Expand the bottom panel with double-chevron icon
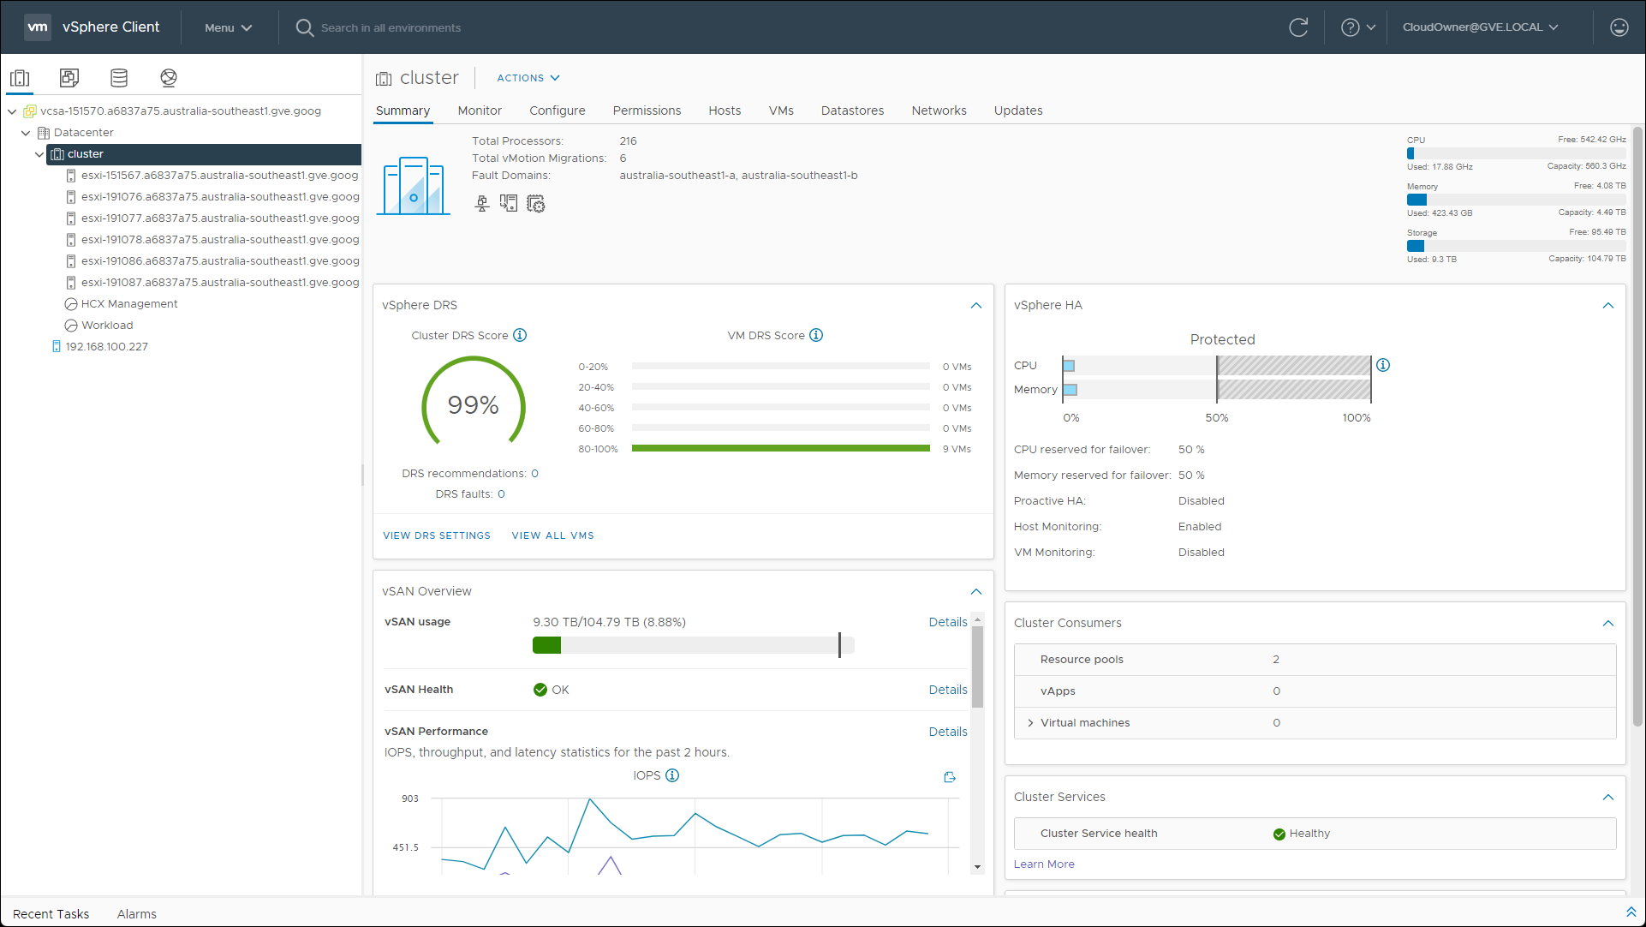The width and height of the screenshot is (1646, 927). click(x=1631, y=912)
